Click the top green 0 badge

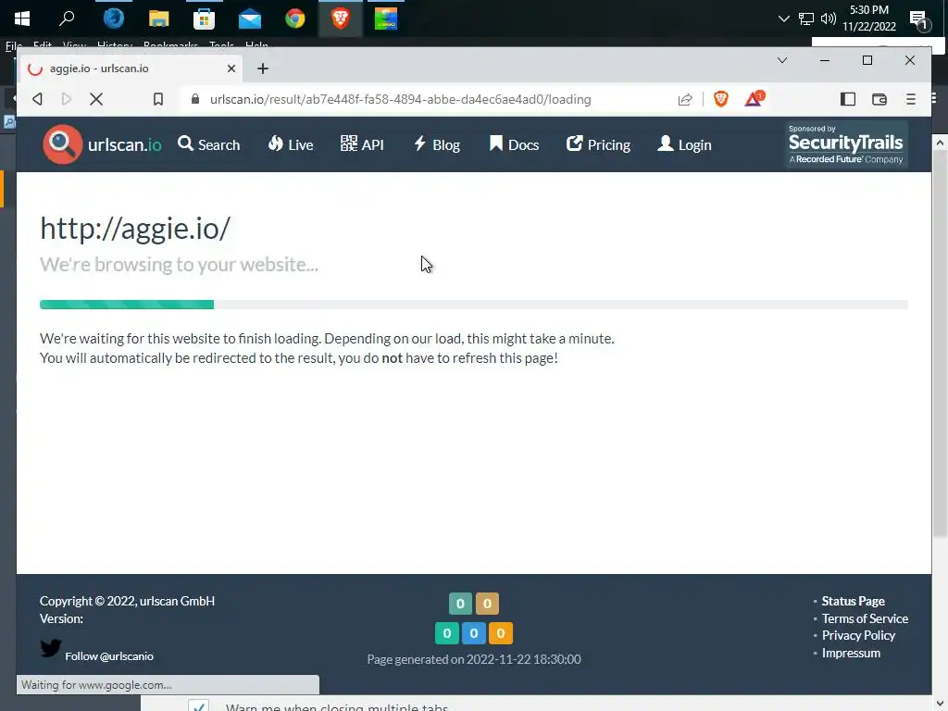460,604
